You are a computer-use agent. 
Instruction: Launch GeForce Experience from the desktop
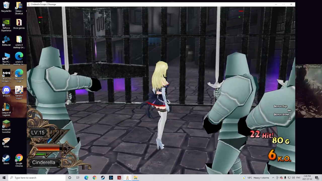click(x=6, y=25)
